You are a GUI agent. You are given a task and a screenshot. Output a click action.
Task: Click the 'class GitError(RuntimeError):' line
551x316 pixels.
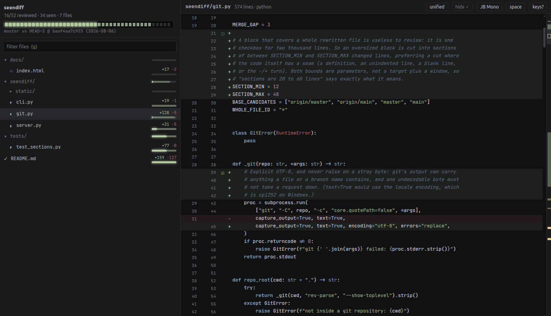[x=274, y=133]
